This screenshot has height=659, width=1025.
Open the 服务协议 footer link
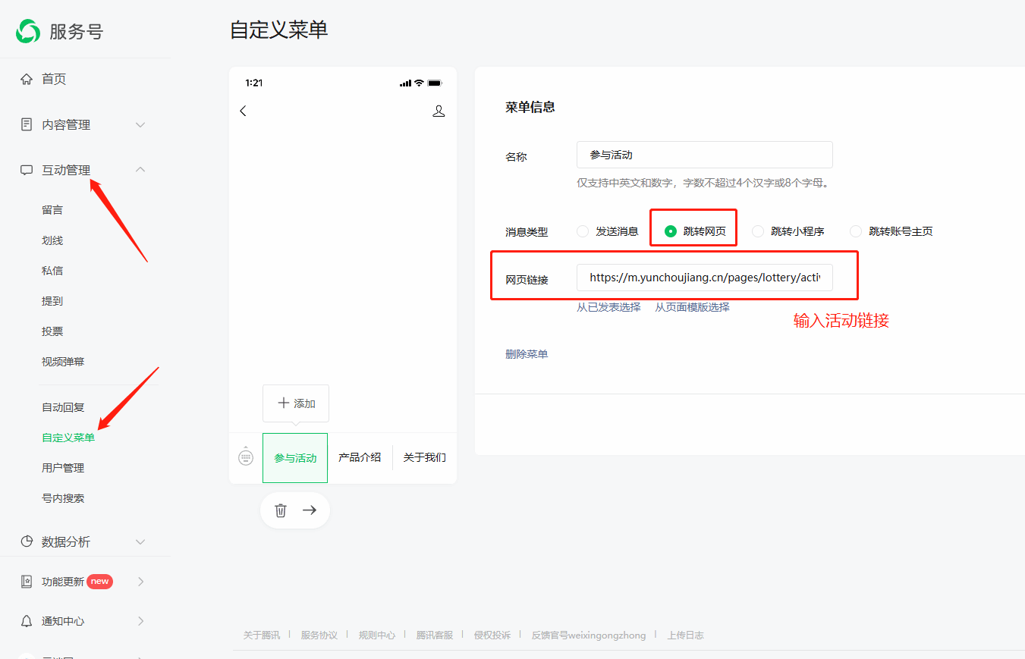point(319,635)
